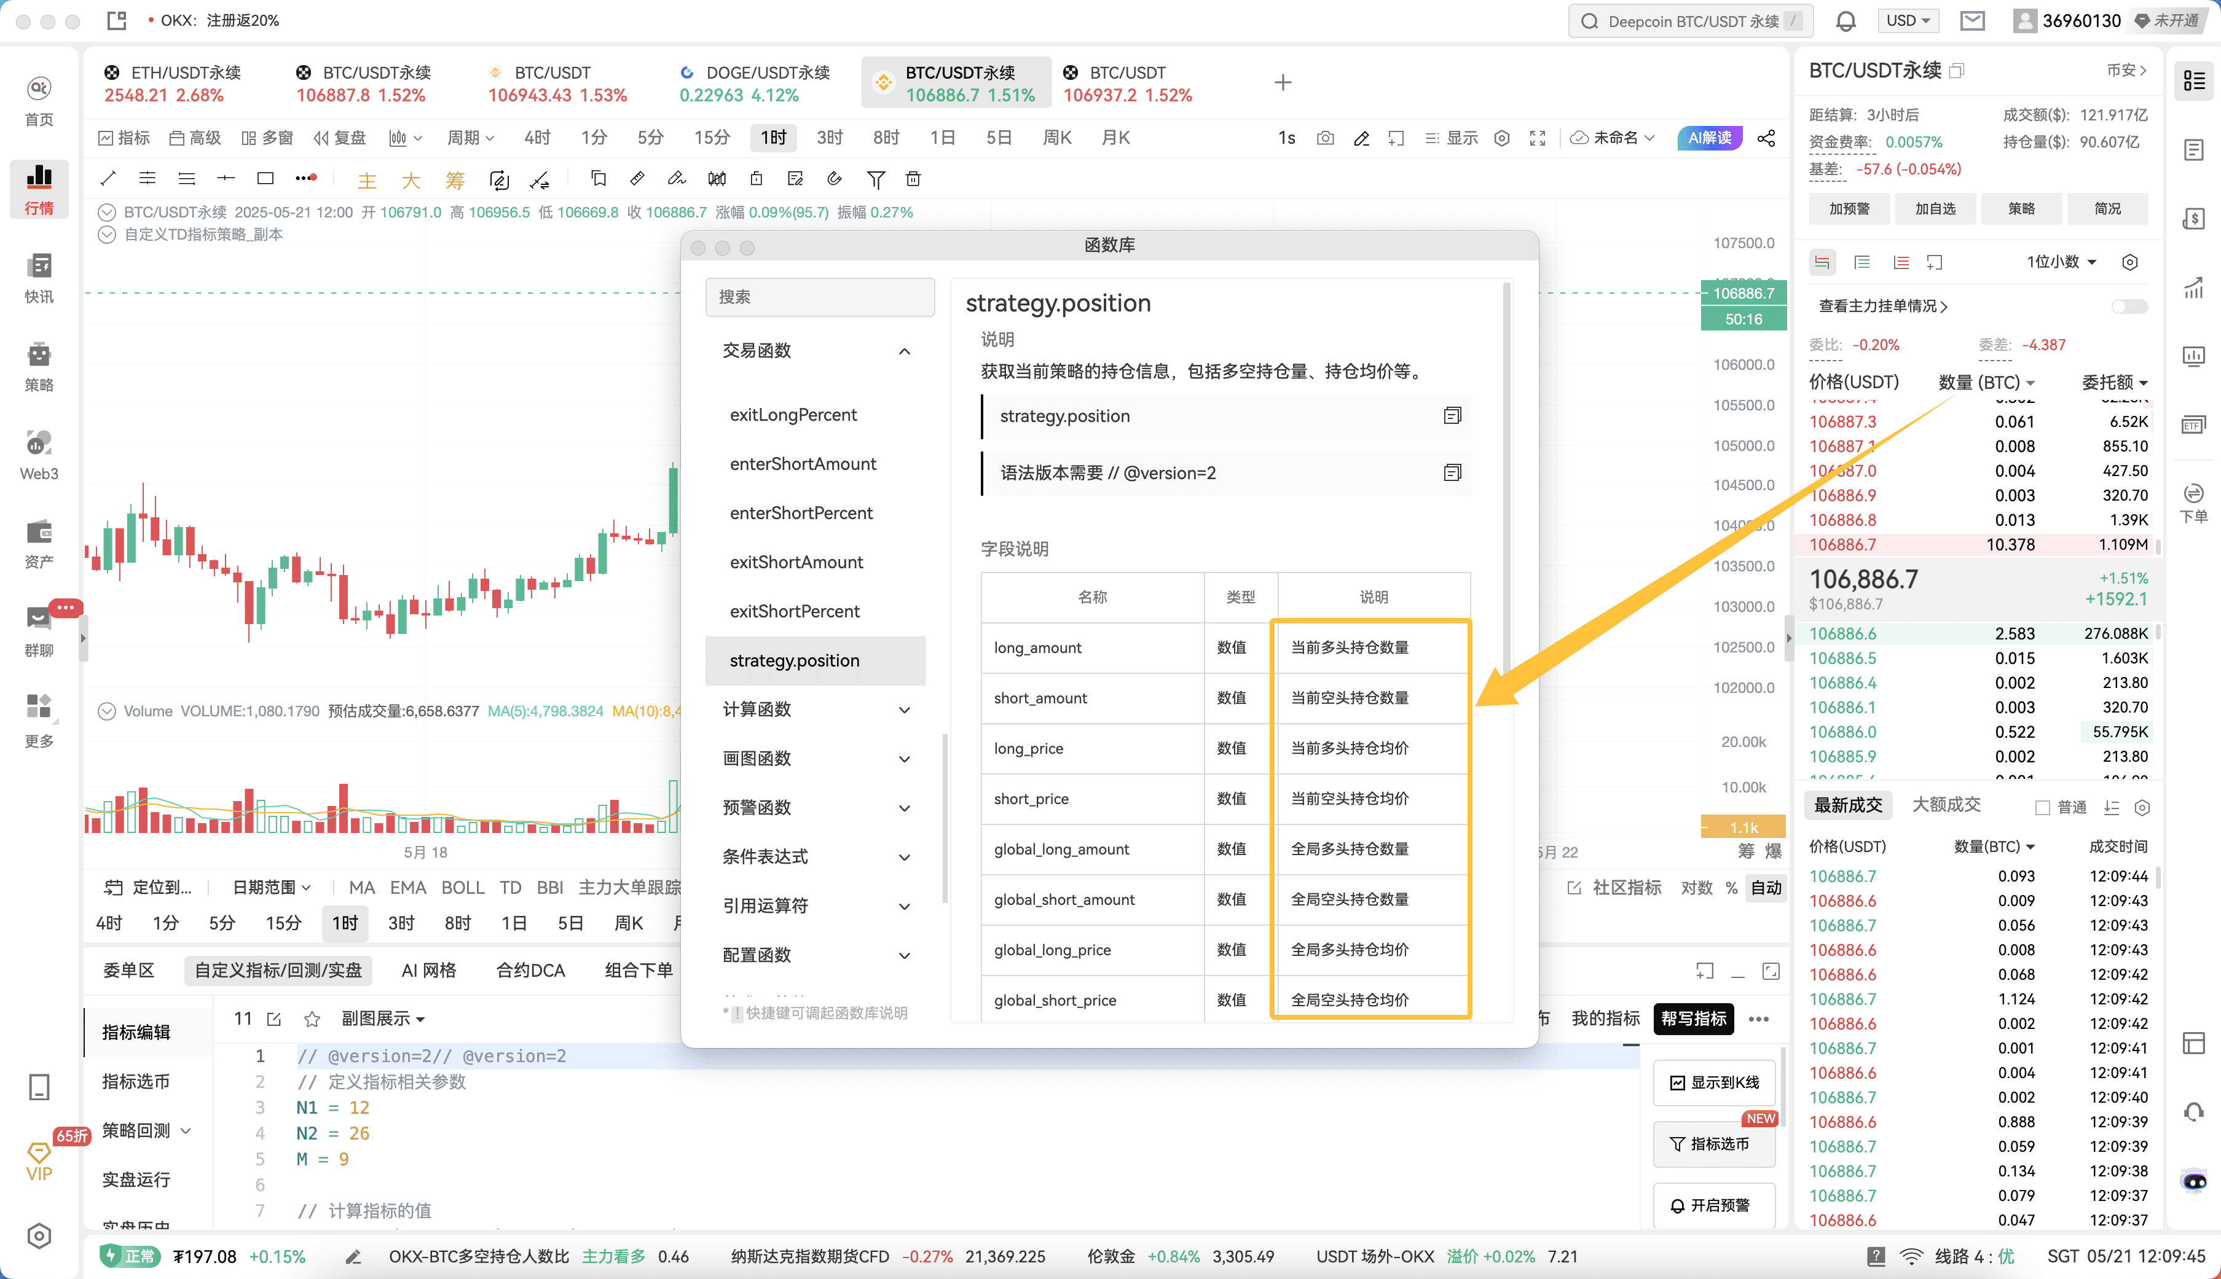Click the trash delete-drawings icon

click(914, 178)
